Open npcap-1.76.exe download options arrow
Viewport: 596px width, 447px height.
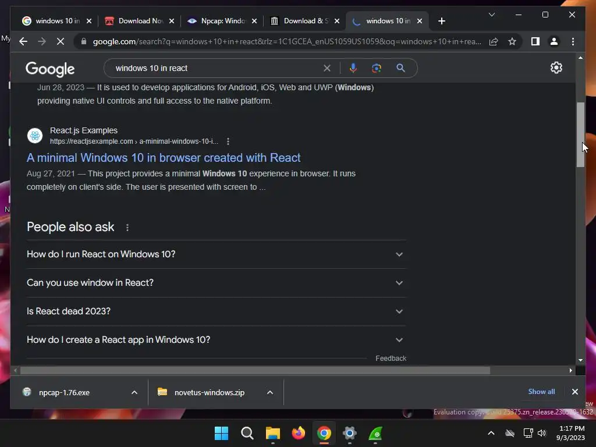[134, 392]
